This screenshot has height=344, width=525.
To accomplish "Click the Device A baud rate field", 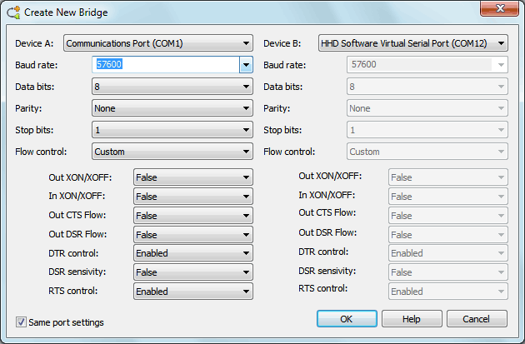I will click(x=166, y=65).
